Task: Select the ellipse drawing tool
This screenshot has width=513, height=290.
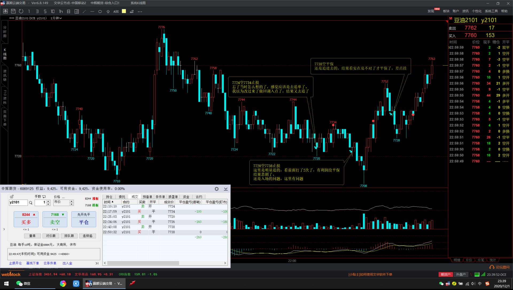Action: pos(100,12)
